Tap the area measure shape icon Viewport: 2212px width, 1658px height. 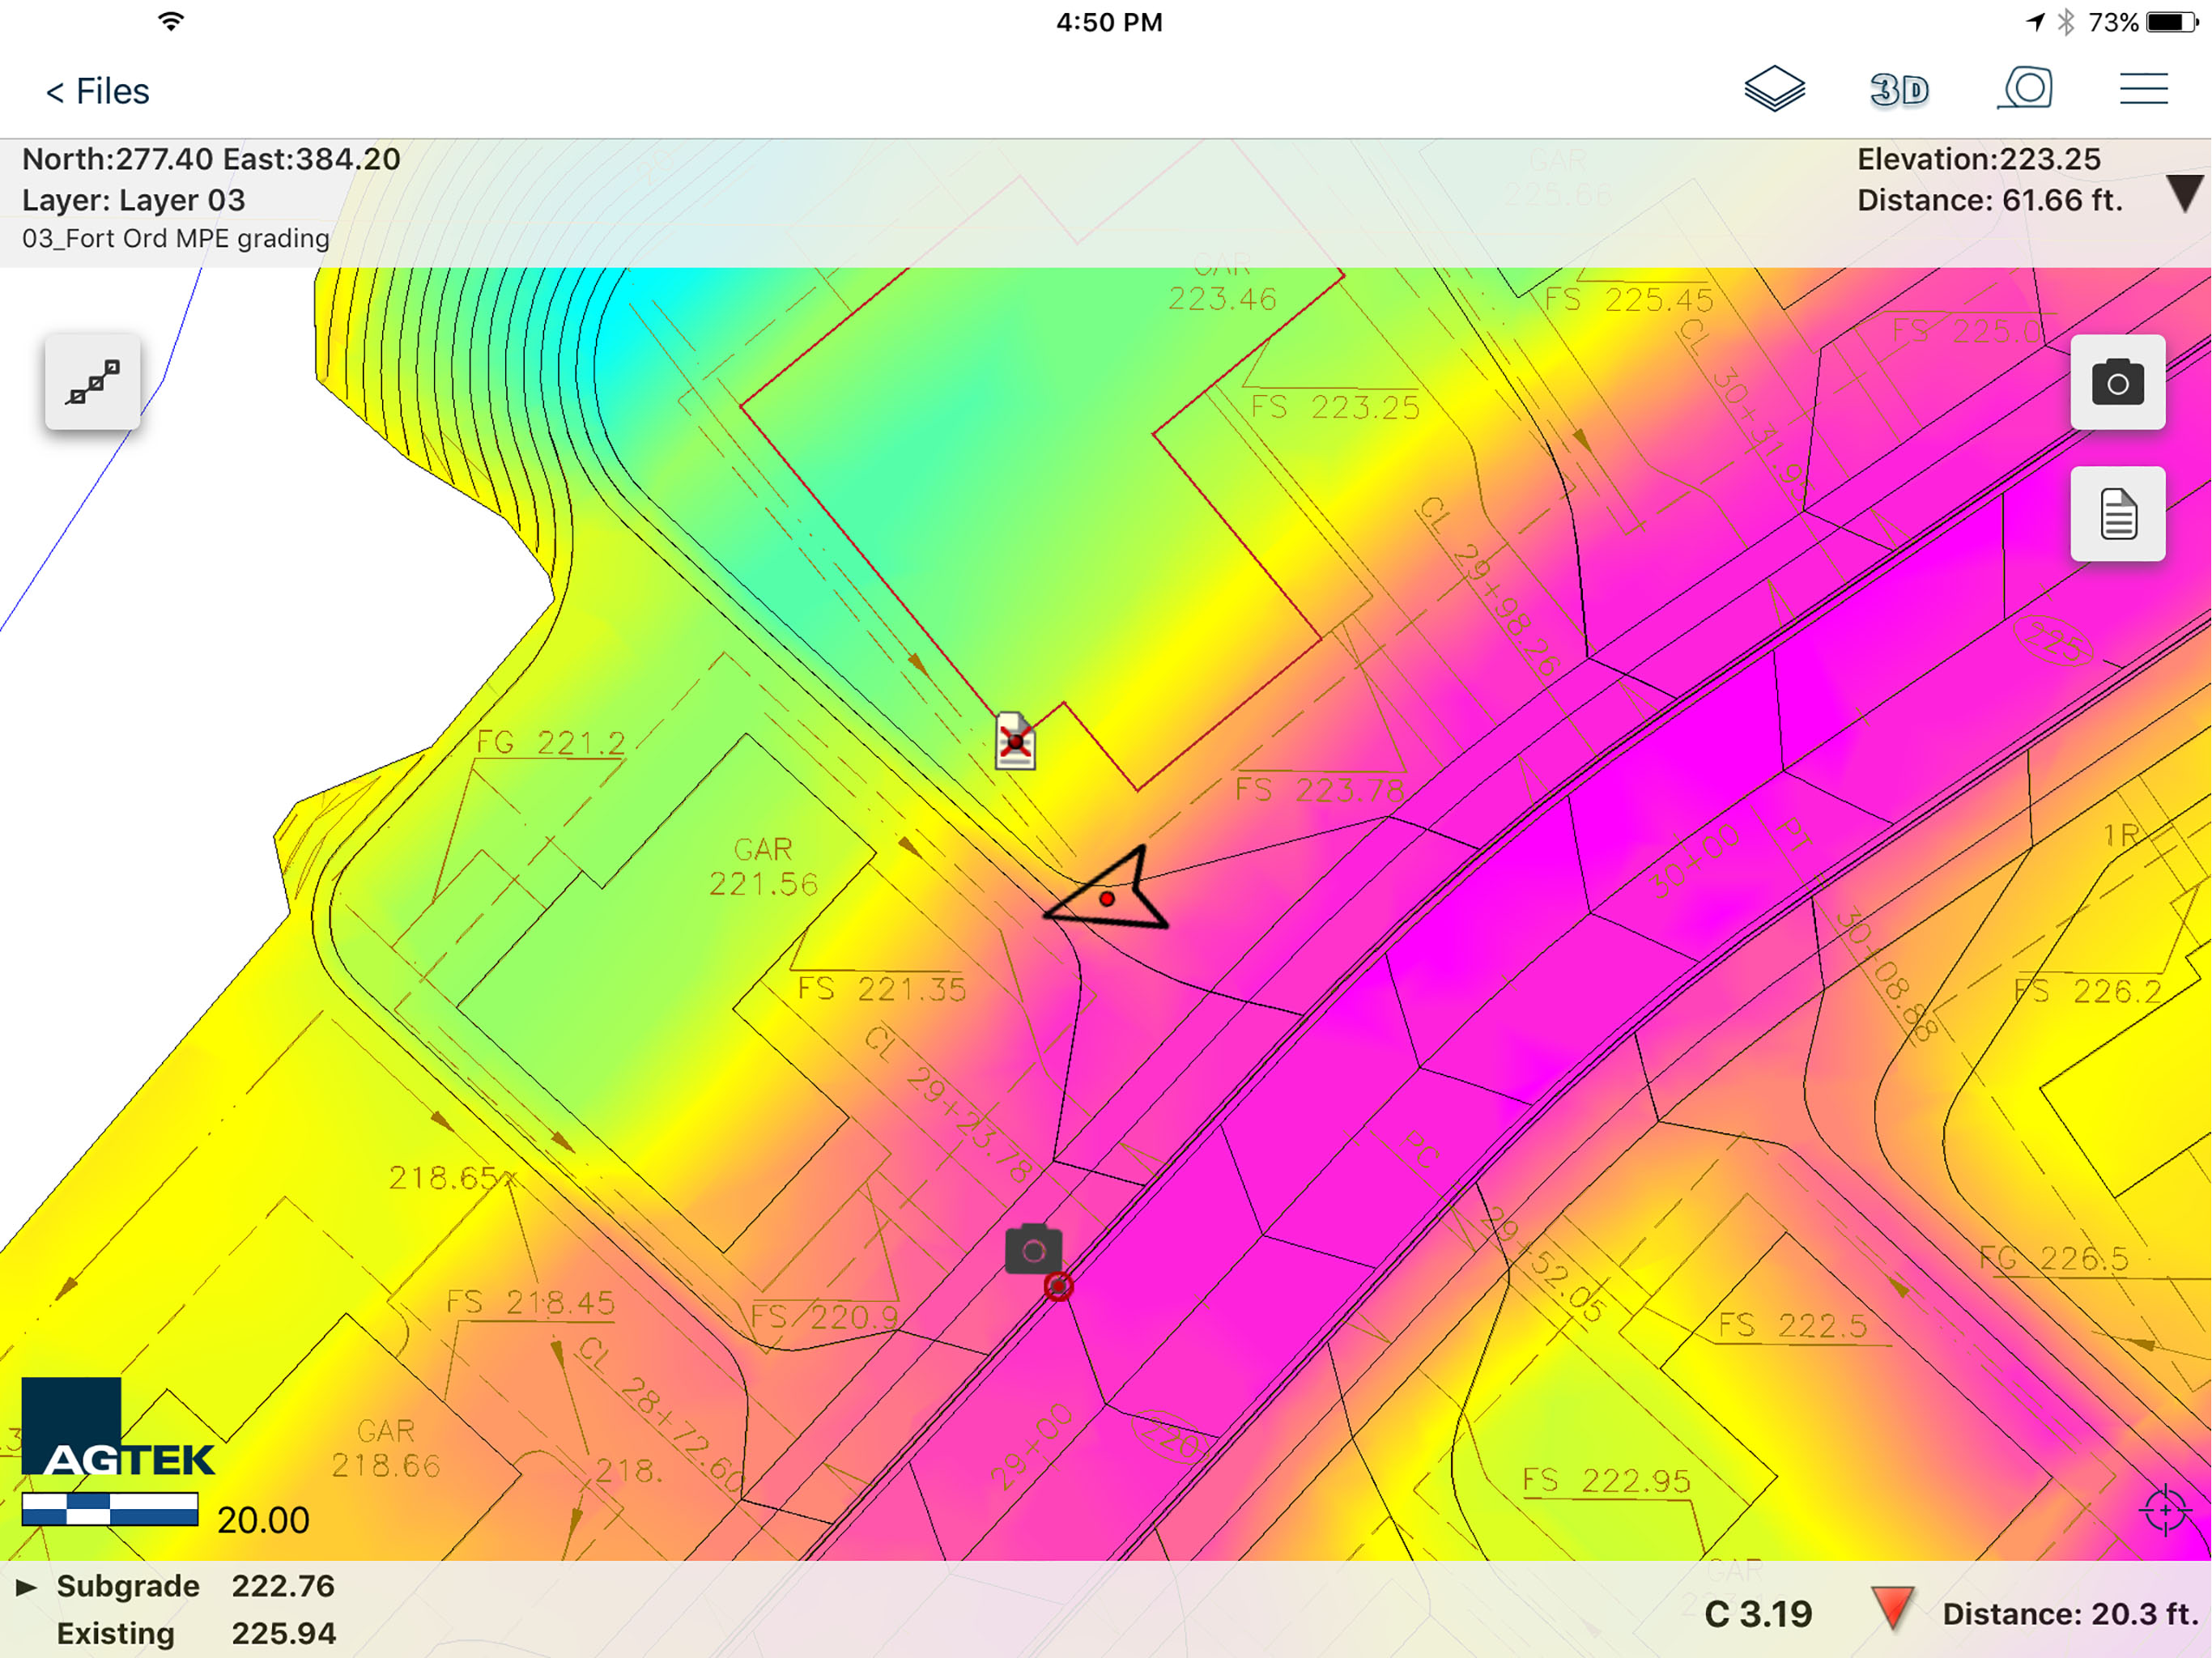(x=2025, y=88)
